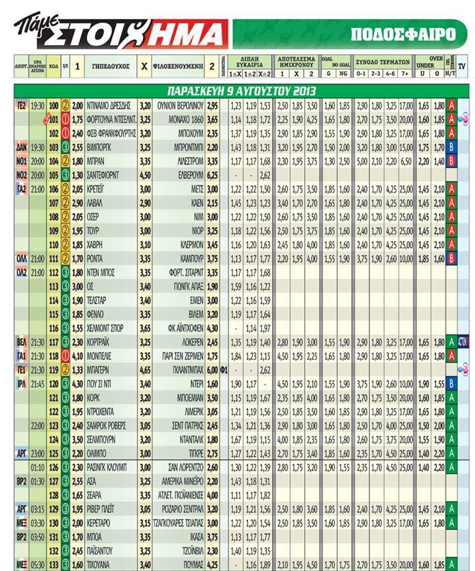Click the green circled 3 next to code 125
This screenshot has height=571, width=475.
click(x=65, y=453)
